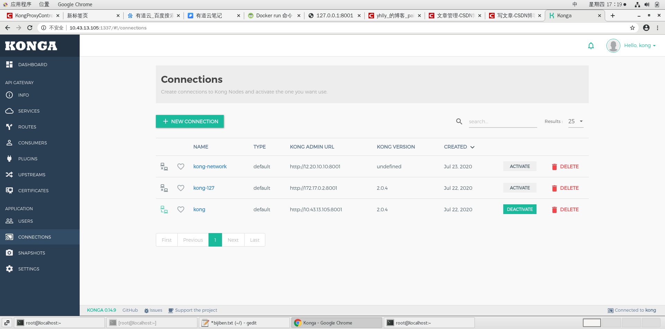Toggle sort order on the Created column
This screenshot has width=665, height=329.
pyautogui.click(x=459, y=147)
